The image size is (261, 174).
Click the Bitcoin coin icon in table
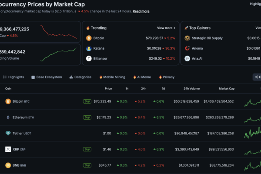tap(8, 101)
